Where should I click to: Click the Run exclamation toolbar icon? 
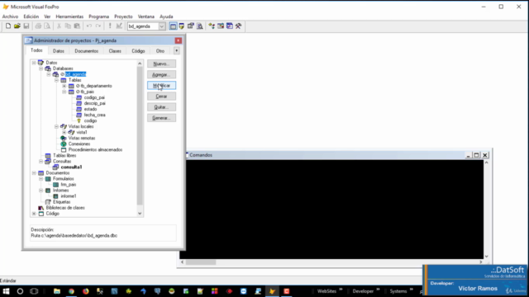coord(110,26)
